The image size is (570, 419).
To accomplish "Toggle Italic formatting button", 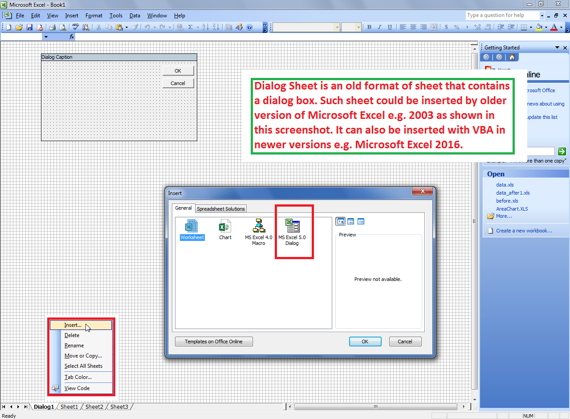I will click(x=379, y=27).
